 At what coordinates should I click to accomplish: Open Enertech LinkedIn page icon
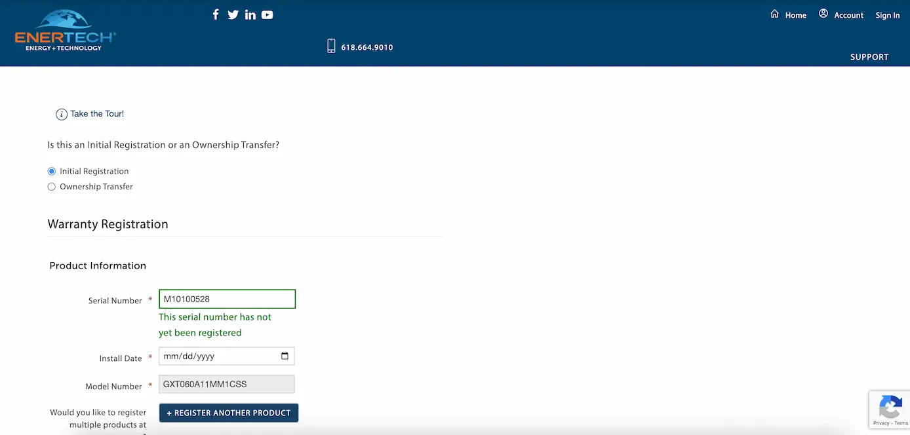pos(250,14)
